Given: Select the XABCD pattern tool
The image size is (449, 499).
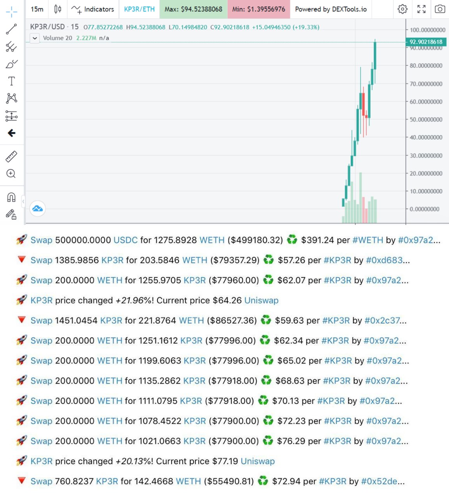Looking at the screenshot, I should pos(12,98).
